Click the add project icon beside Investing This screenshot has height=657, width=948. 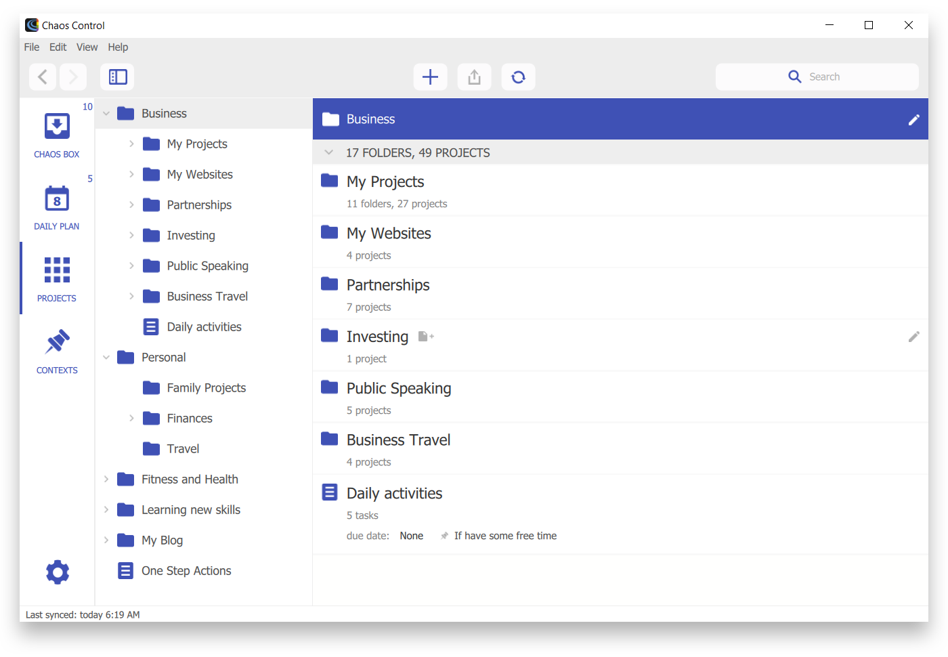(x=426, y=337)
